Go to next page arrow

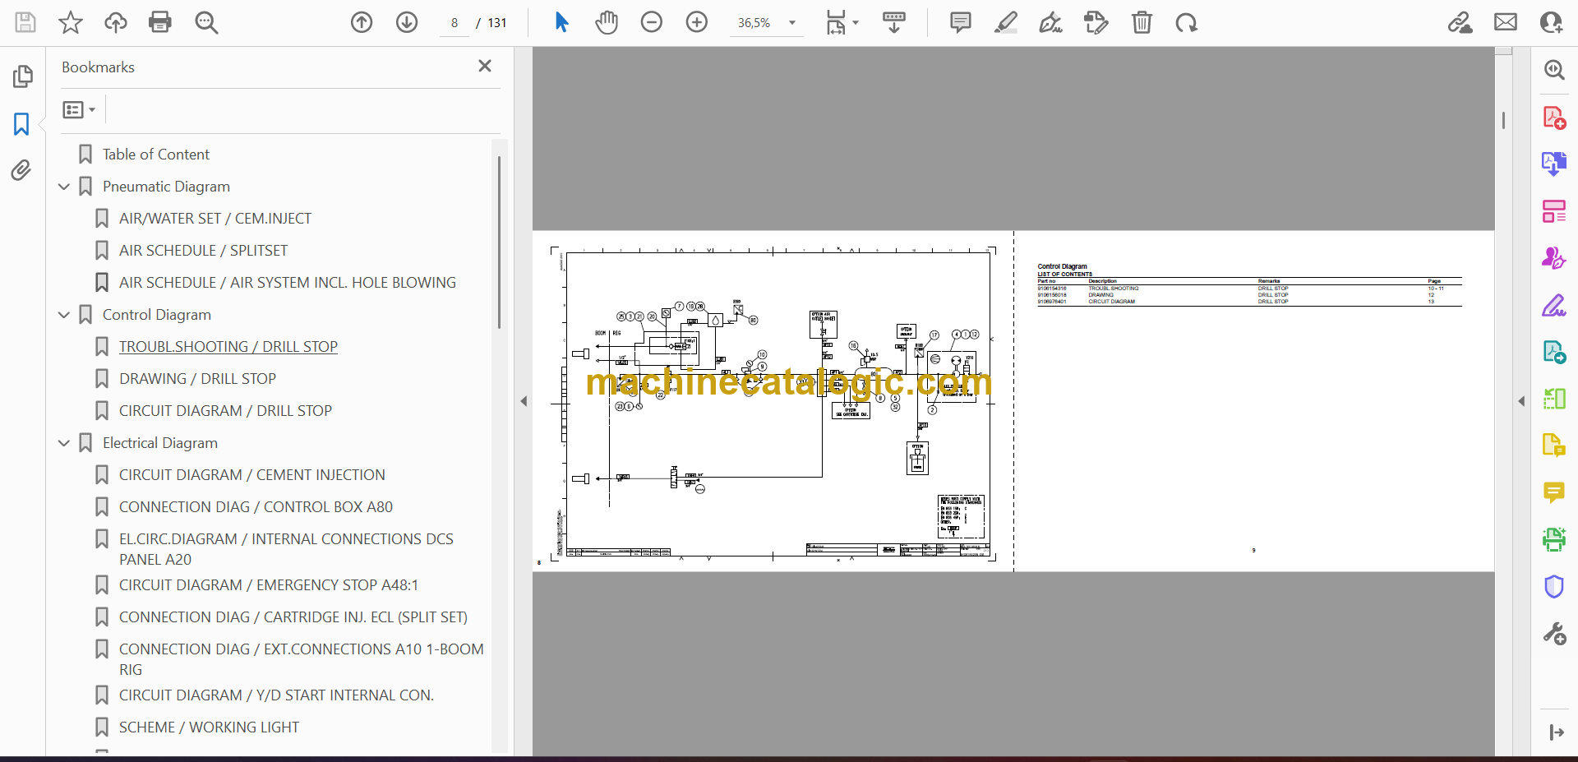coord(407,22)
